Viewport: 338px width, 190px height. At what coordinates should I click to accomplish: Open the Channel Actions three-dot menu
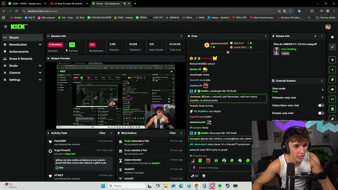[x=322, y=81]
